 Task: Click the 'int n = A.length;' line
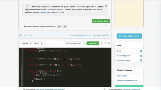pos(40,73)
